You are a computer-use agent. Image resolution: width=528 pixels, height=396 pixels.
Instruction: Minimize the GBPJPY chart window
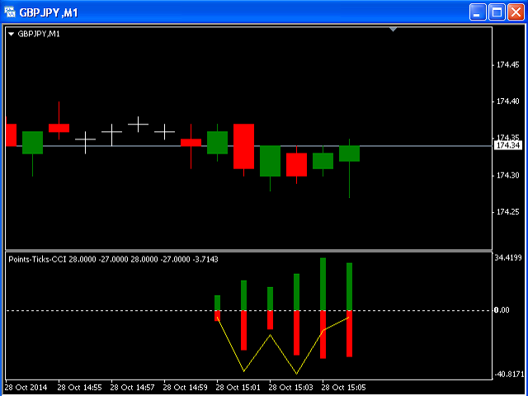point(478,13)
